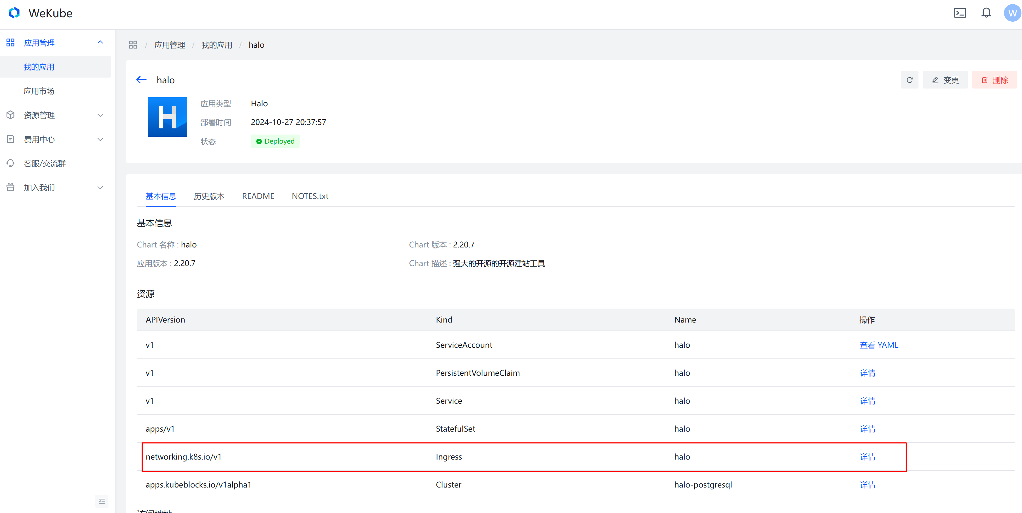1022x513 pixels.
Task: Go back with the left arrow
Action: pos(141,80)
